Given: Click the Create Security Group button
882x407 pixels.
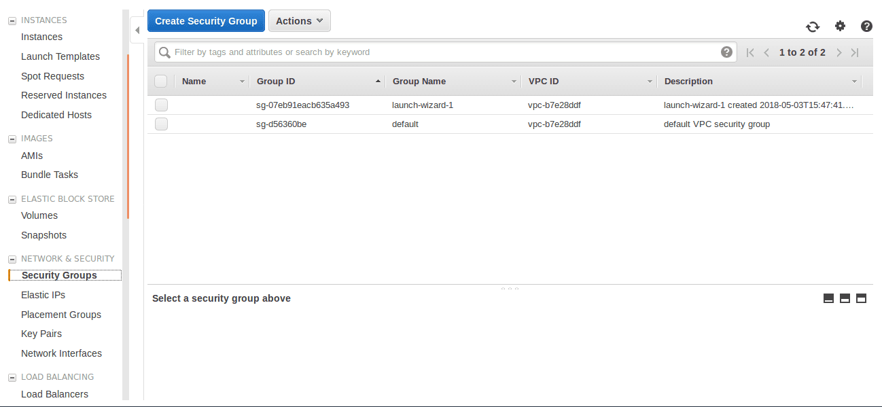Looking at the screenshot, I should click(x=206, y=21).
